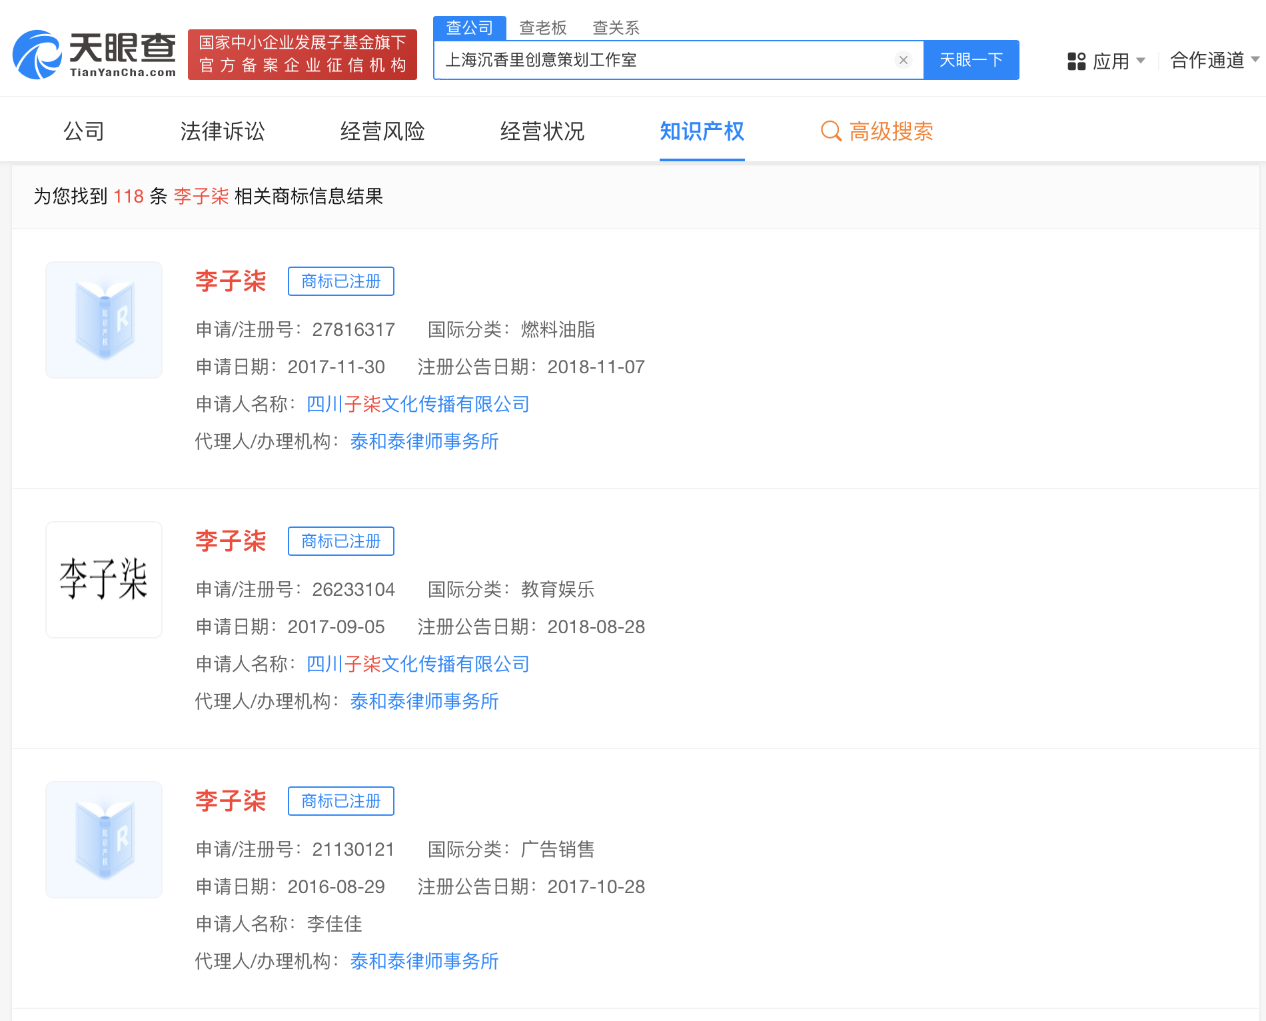Click the apps grid icon next to 应用
Image resolution: width=1266 pixels, height=1021 pixels.
pos(1075,61)
